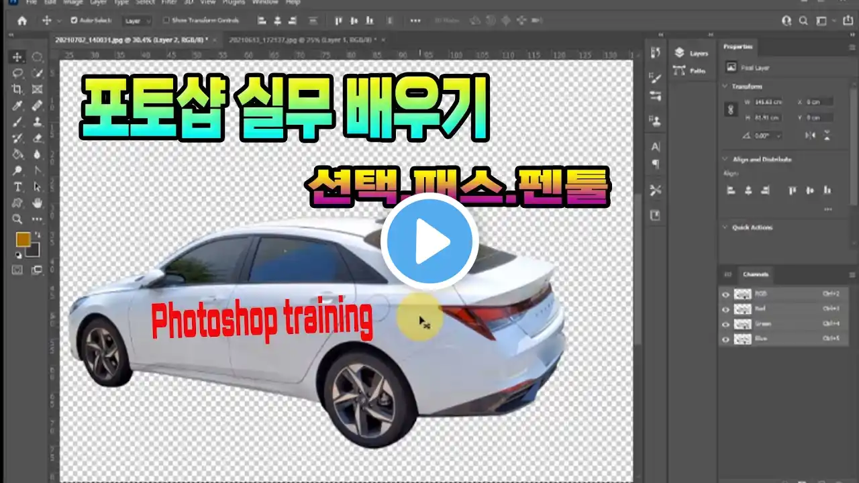Screen dimensions: 859x483
Task: Collapse the Align and Distribute section
Action: [725, 160]
